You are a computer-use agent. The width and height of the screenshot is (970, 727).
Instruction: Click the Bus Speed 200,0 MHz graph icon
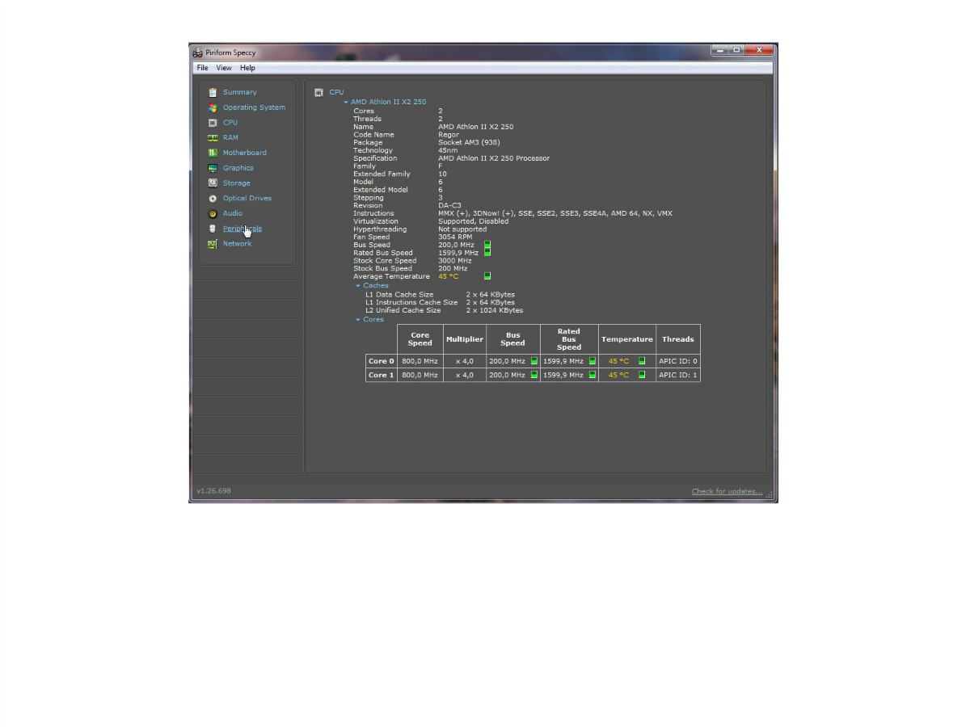tap(487, 245)
